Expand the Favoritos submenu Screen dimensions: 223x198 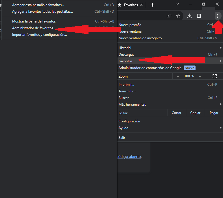170,61
